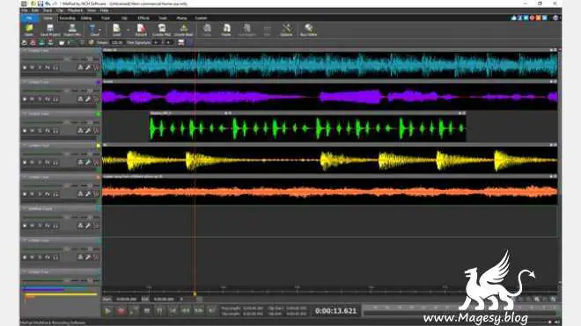Viewport: 581px width, 326px height.
Task: Click the Stop transport button
Action: (147, 311)
